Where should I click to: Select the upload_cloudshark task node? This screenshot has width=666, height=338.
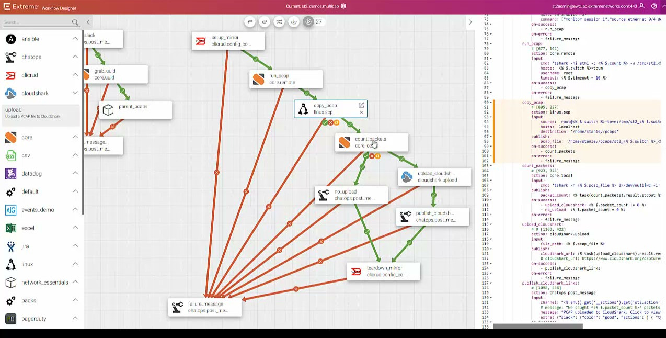pos(434,177)
